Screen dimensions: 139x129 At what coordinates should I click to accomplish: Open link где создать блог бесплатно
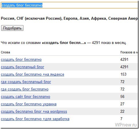click(x=25, y=89)
